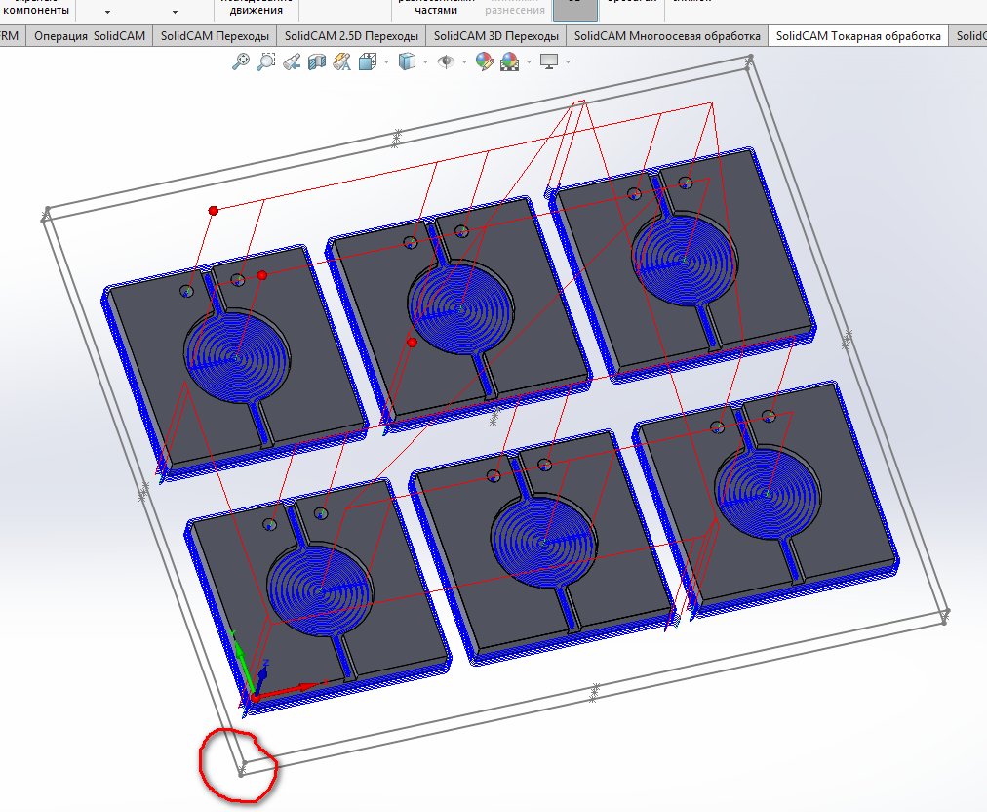The image size is (987, 812).
Task: Activate the Zoom to Area tool
Action: 266,61
